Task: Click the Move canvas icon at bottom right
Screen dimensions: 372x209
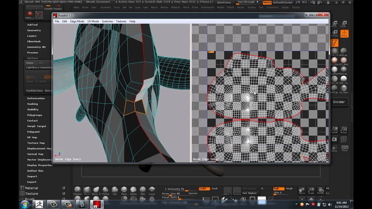Action: pyautogui.click(x=302, y=191)
